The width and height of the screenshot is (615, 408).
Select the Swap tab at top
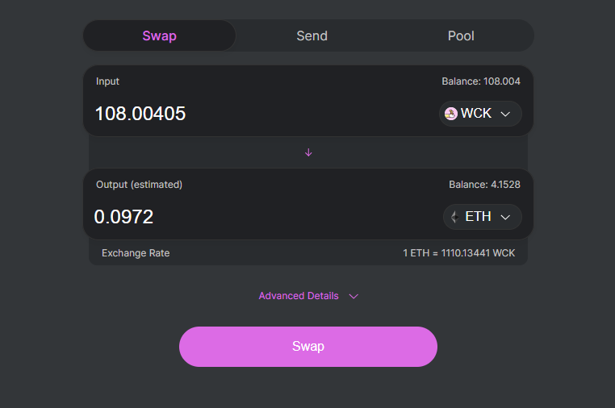point(159,35)
